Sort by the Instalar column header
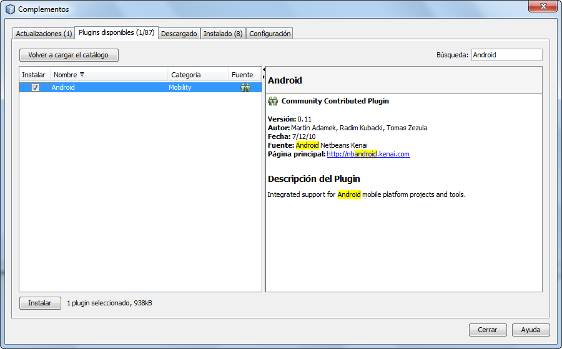This screenshot has width=562, height=349. tap(34, 75)
